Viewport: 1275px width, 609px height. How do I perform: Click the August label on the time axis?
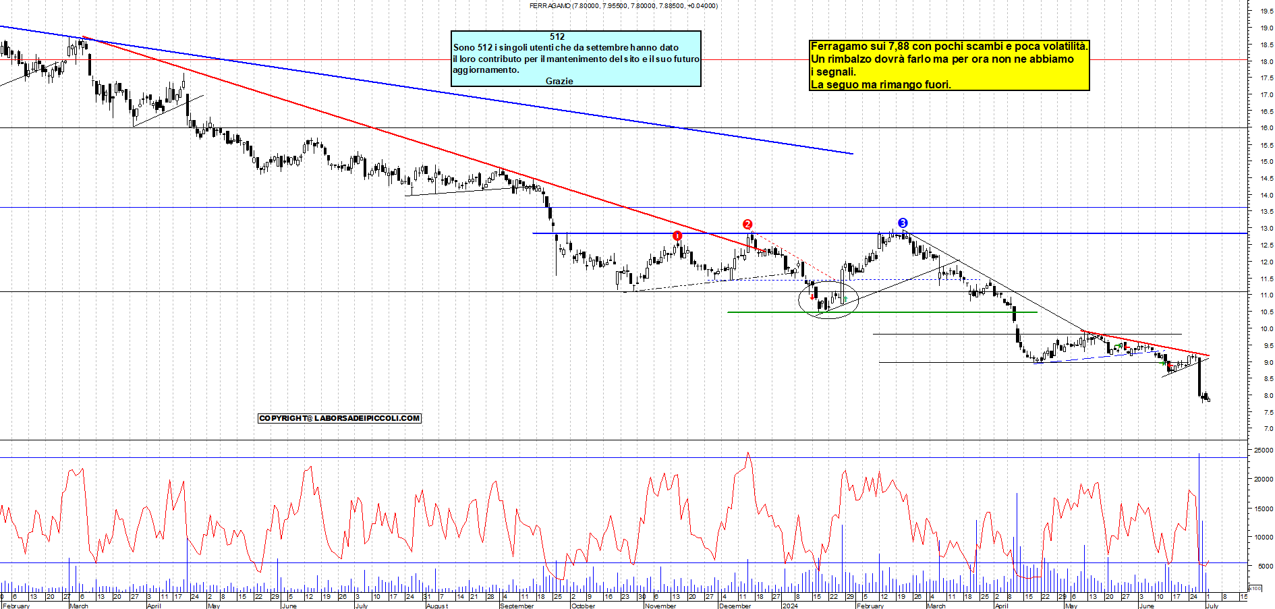[x=436, y=606]
